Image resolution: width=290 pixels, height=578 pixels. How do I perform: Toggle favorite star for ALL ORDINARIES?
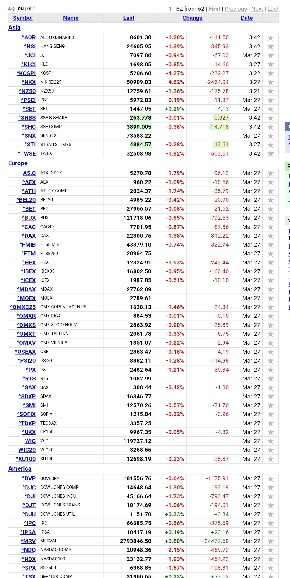click(270, 37)
